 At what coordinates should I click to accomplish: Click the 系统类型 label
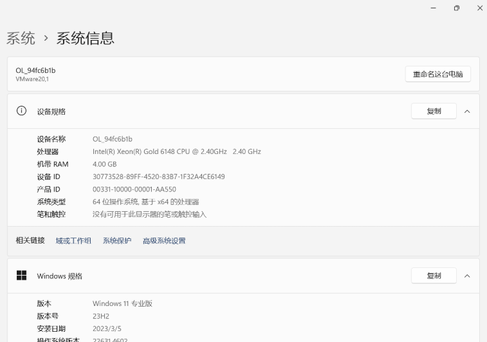(x=51, y=202)
